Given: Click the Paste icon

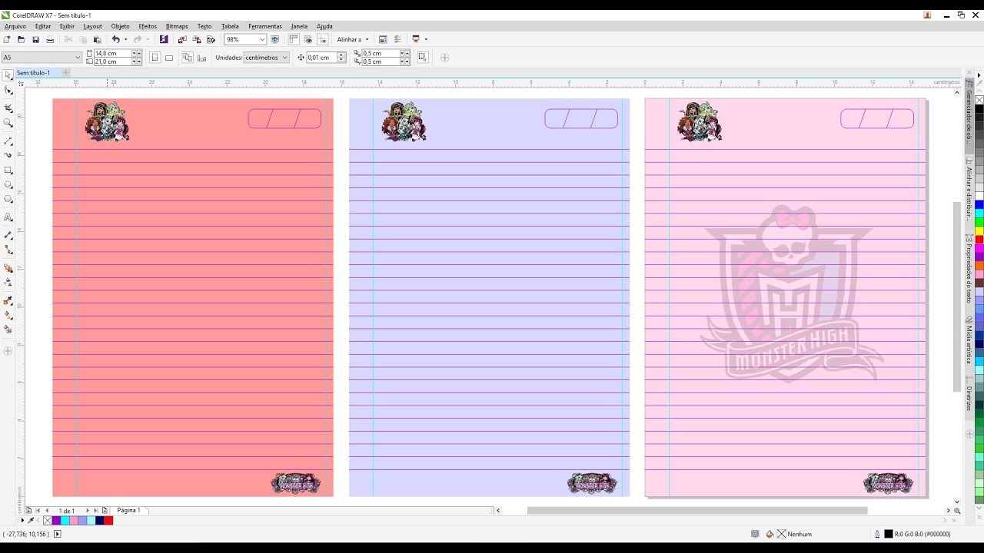Looking at the screenshot, I should [97, 39].
